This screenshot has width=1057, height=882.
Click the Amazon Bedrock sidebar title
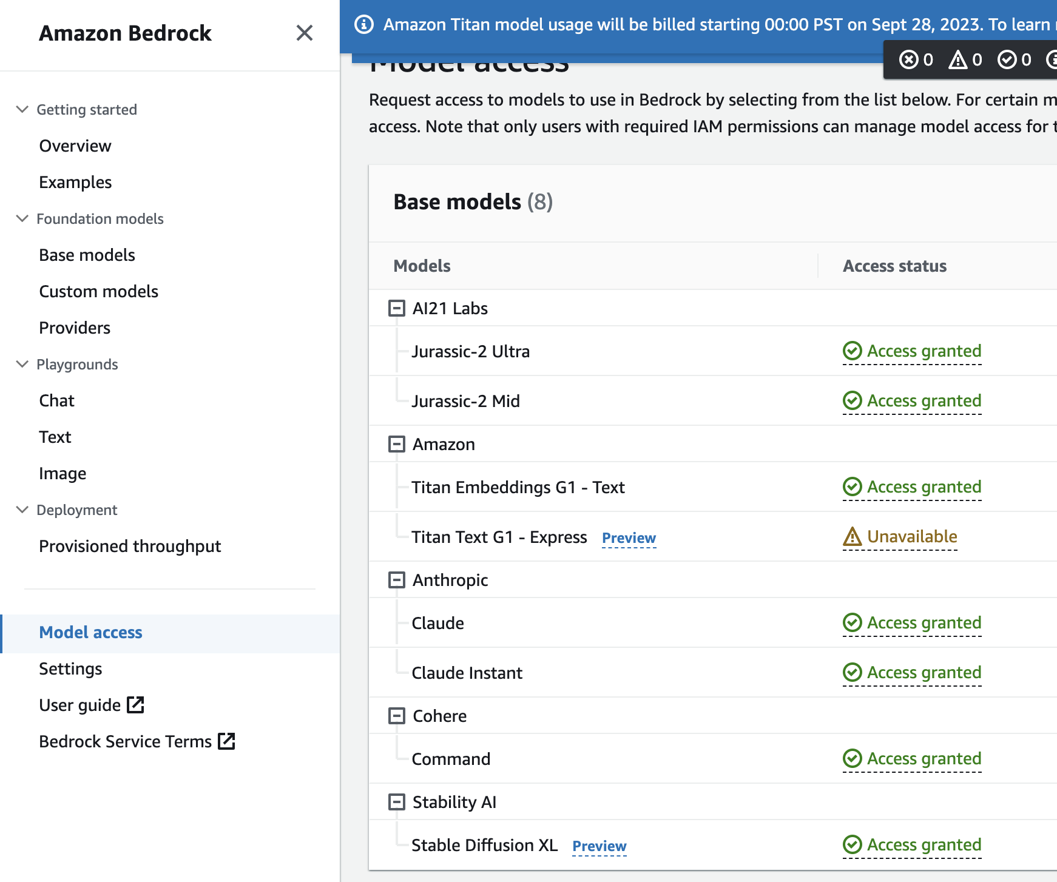coord(125,33)
